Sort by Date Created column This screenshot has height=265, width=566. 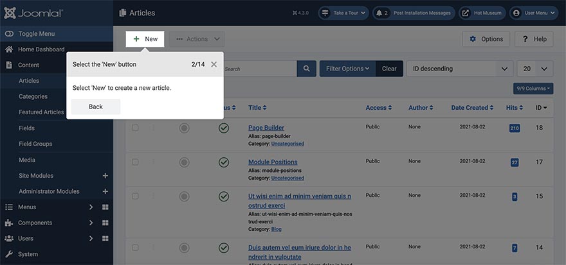pyautogui.click(x=472, y=108)
